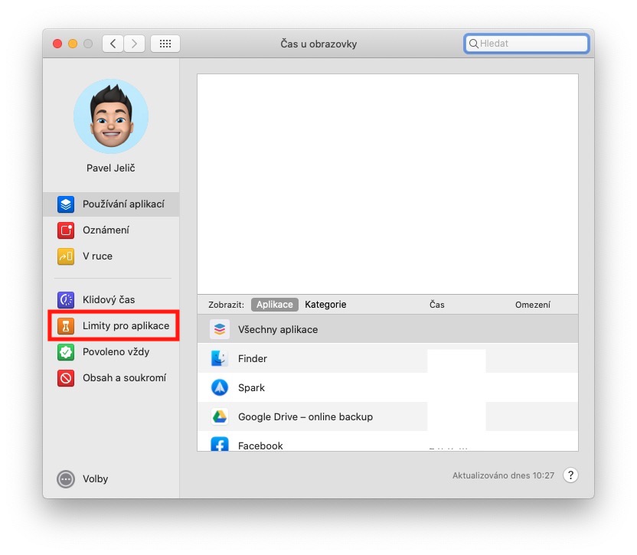Select Oznámení in sidebar
The height and width of the screenshot is (555, 637).
(111, 230)
